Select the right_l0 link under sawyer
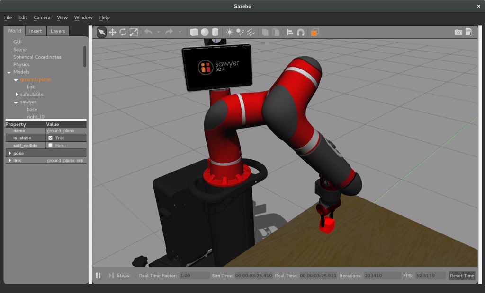Image resolution: width=485 pixels, height=293 pixels. (x=36, y=117)
